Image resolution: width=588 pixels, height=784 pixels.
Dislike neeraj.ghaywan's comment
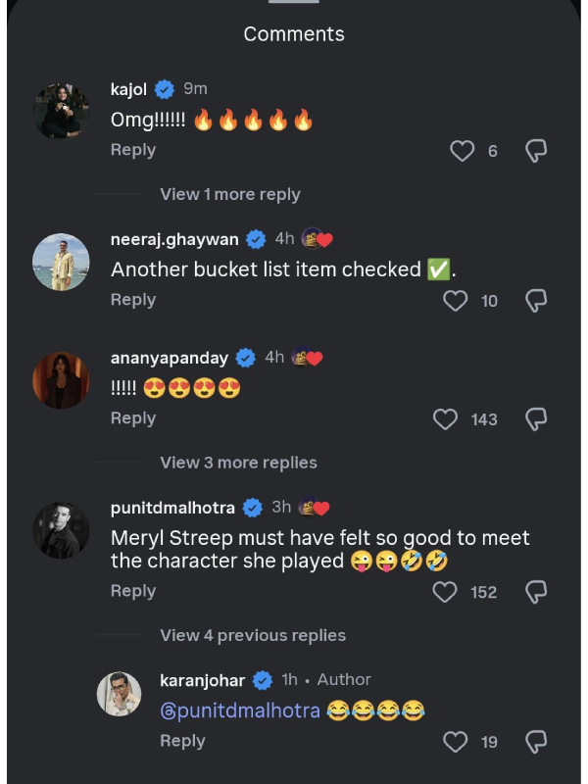(x=536, y=301)
